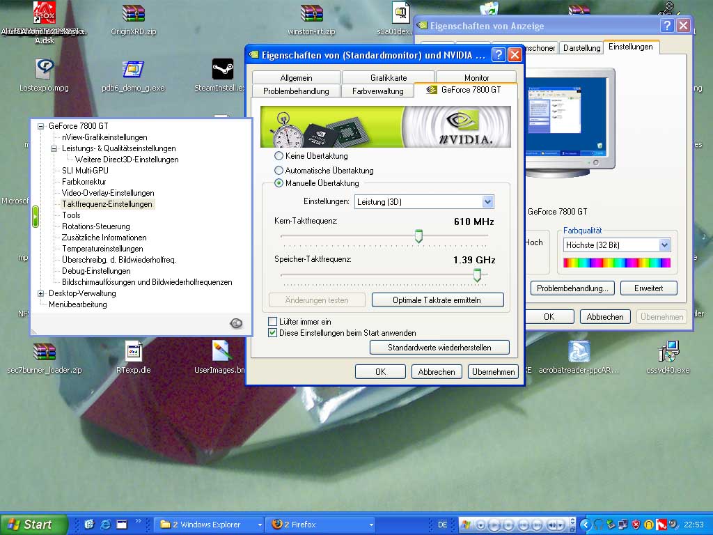Expand hidden tray icons arrow
Screen dimensions: 713x535
point(585,525)
